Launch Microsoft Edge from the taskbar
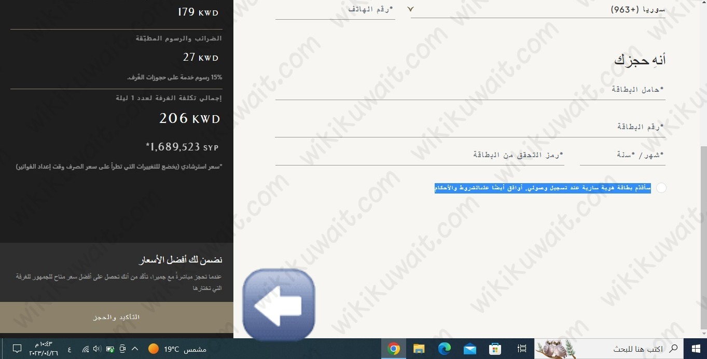The width and height of the screenshot is (707, 359). point(445,349)
